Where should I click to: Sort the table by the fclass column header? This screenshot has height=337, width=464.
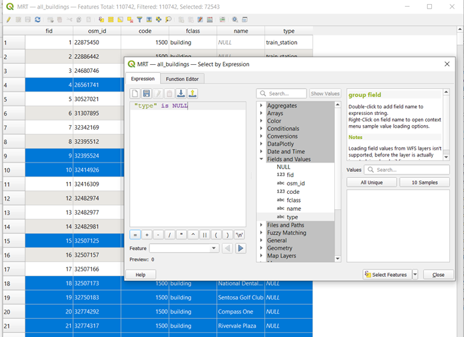pyautogui.click(x=193, y=31)
